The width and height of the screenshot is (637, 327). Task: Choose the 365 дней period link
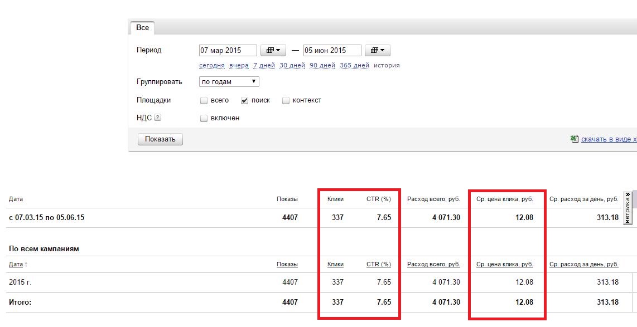click(354, 65)
